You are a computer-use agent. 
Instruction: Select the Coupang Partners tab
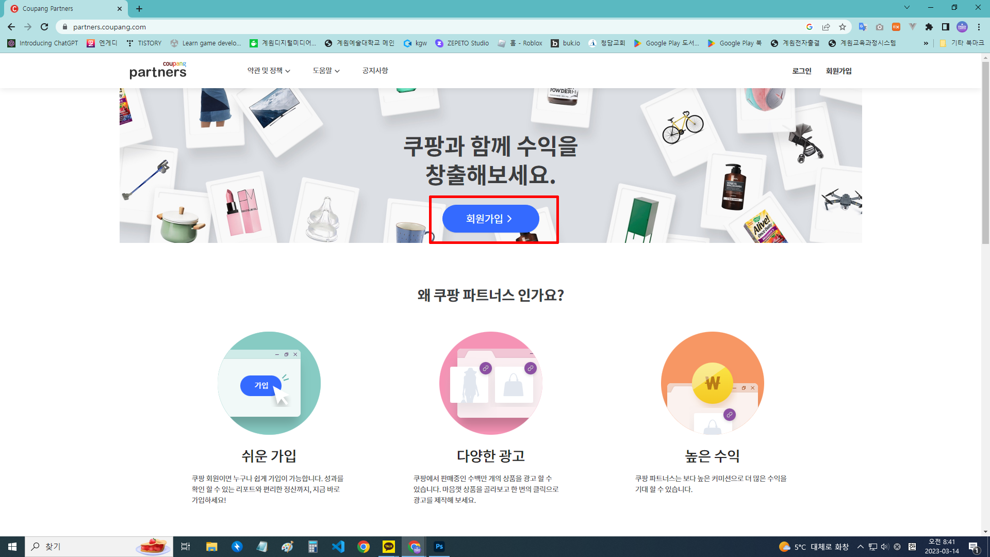[x=67, y=9]
